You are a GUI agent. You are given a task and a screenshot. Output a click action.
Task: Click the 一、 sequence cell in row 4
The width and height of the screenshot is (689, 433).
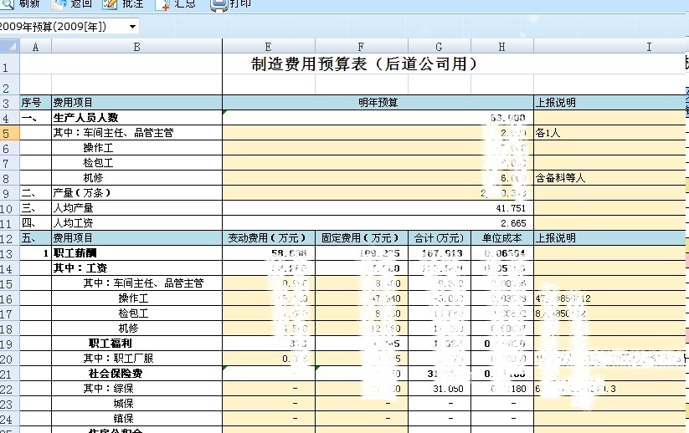(x=36, y=118)
